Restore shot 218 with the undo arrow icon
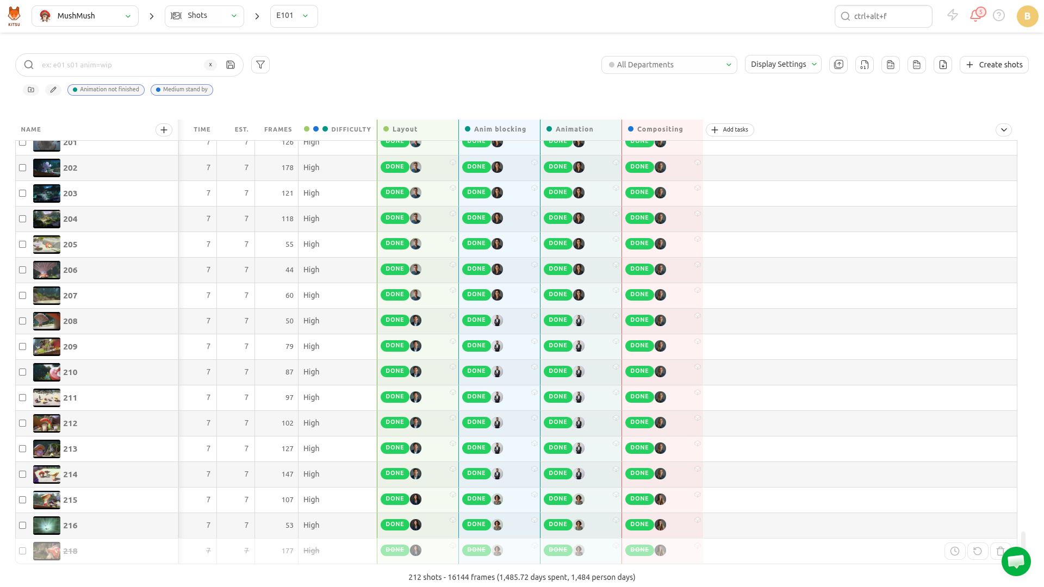Viewport: 1044px width, 587px height. (978, 551)
